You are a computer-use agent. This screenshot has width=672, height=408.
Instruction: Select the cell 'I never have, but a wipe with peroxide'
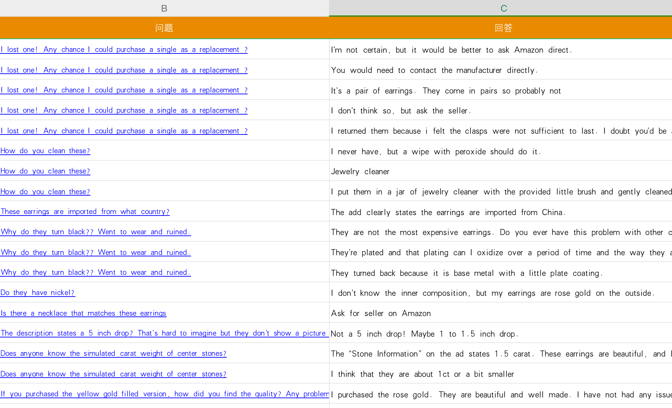click(501, 151)
